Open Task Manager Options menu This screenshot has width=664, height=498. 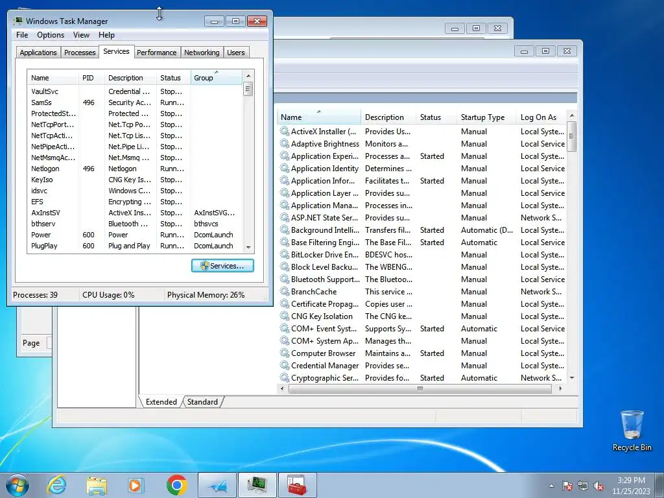click(x=51, y=35)
